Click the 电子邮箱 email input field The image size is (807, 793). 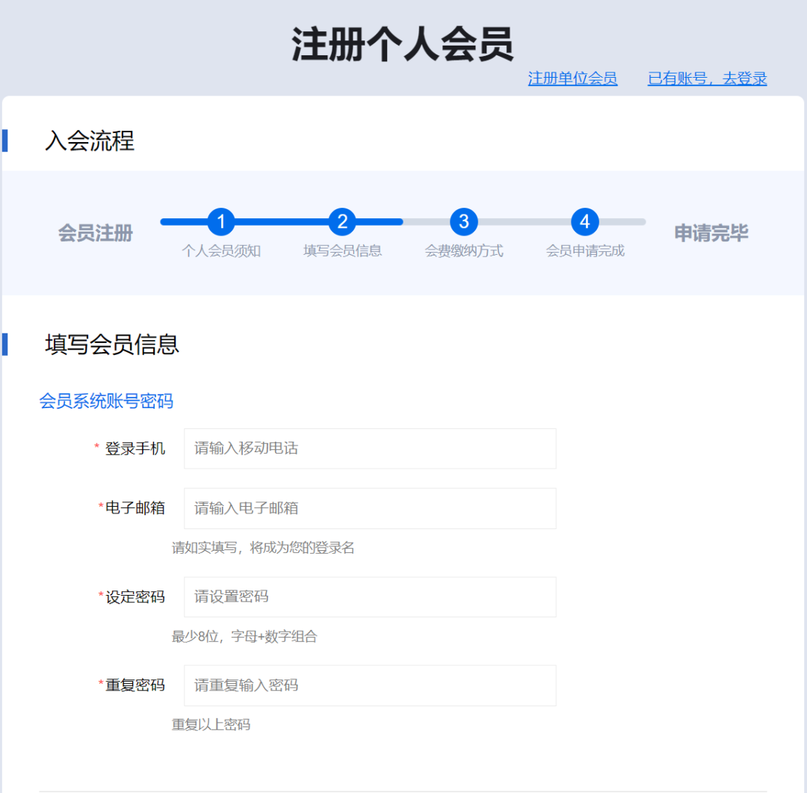[369, 508]
